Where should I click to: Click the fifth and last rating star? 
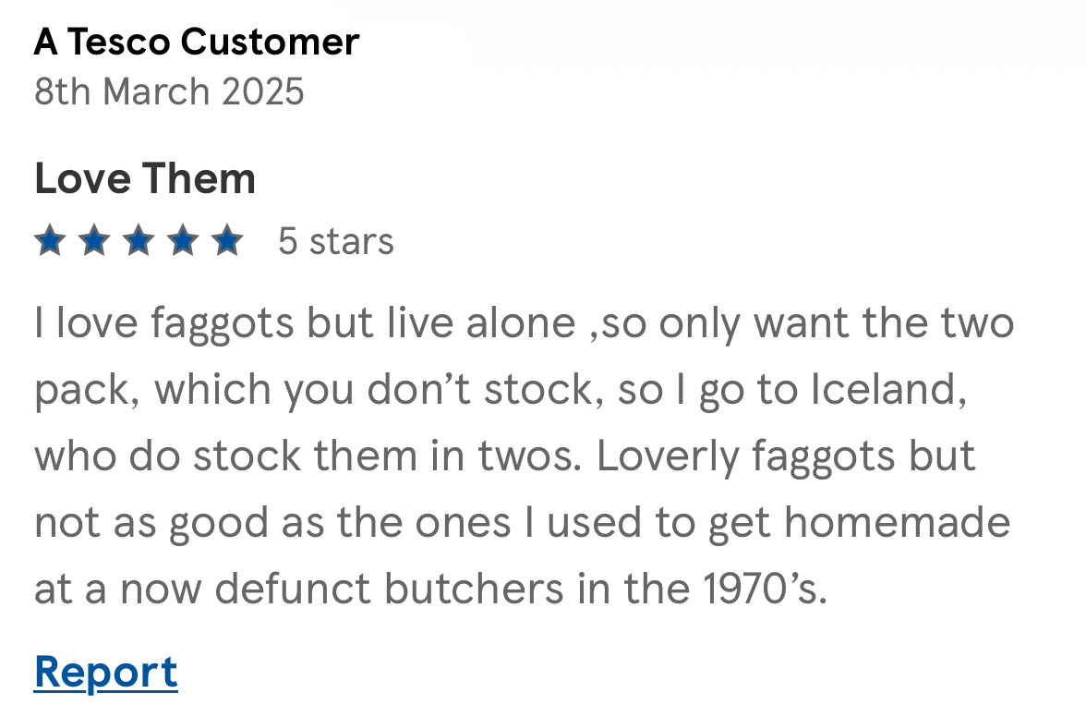coord(226,242)
